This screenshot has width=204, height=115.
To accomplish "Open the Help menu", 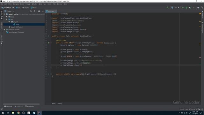I will coord(65,4).
